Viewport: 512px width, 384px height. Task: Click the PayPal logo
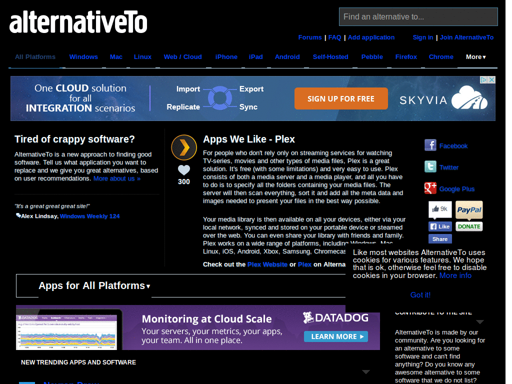point(469,210)
